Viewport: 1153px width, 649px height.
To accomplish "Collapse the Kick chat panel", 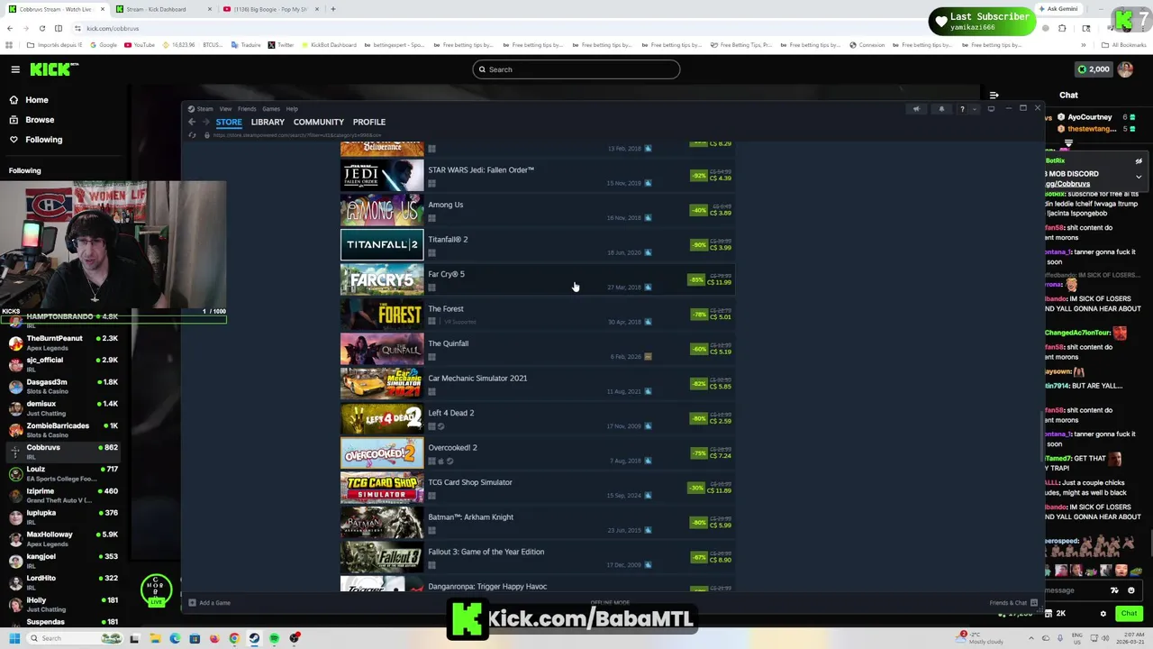I will [994, 95].
